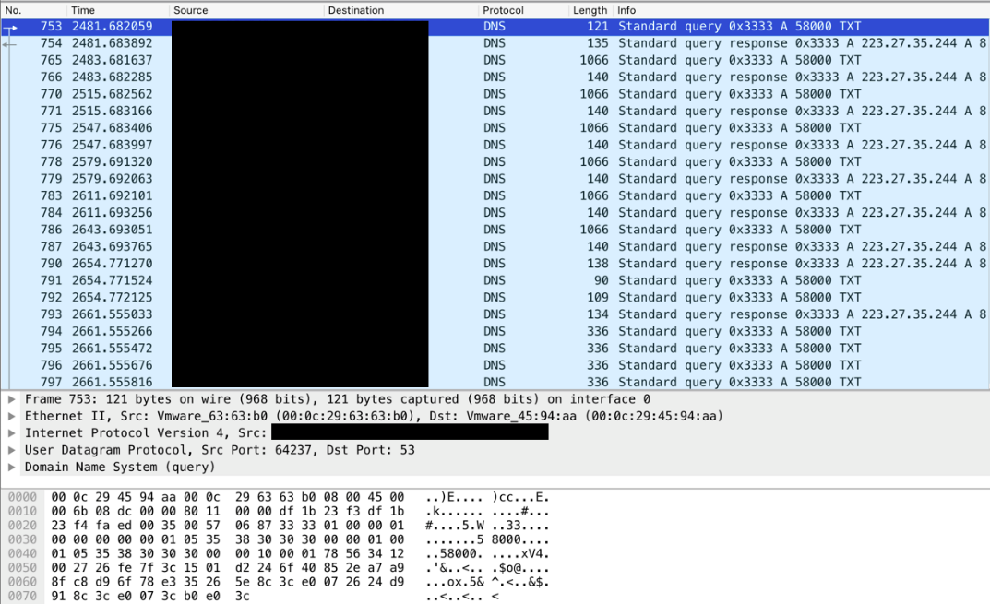Sort packets by the Protocol column

pos(501,10)
